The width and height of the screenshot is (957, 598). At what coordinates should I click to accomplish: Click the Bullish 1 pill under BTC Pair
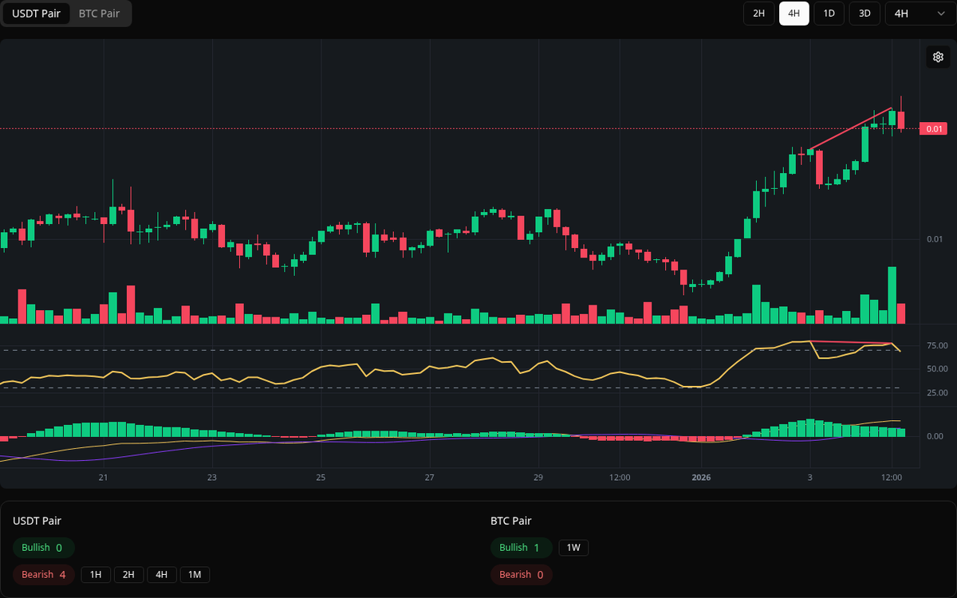click(x=521, y=548)
